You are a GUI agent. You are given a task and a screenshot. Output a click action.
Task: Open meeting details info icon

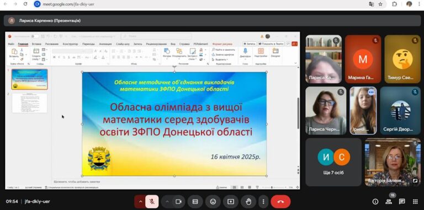(375, 202)
